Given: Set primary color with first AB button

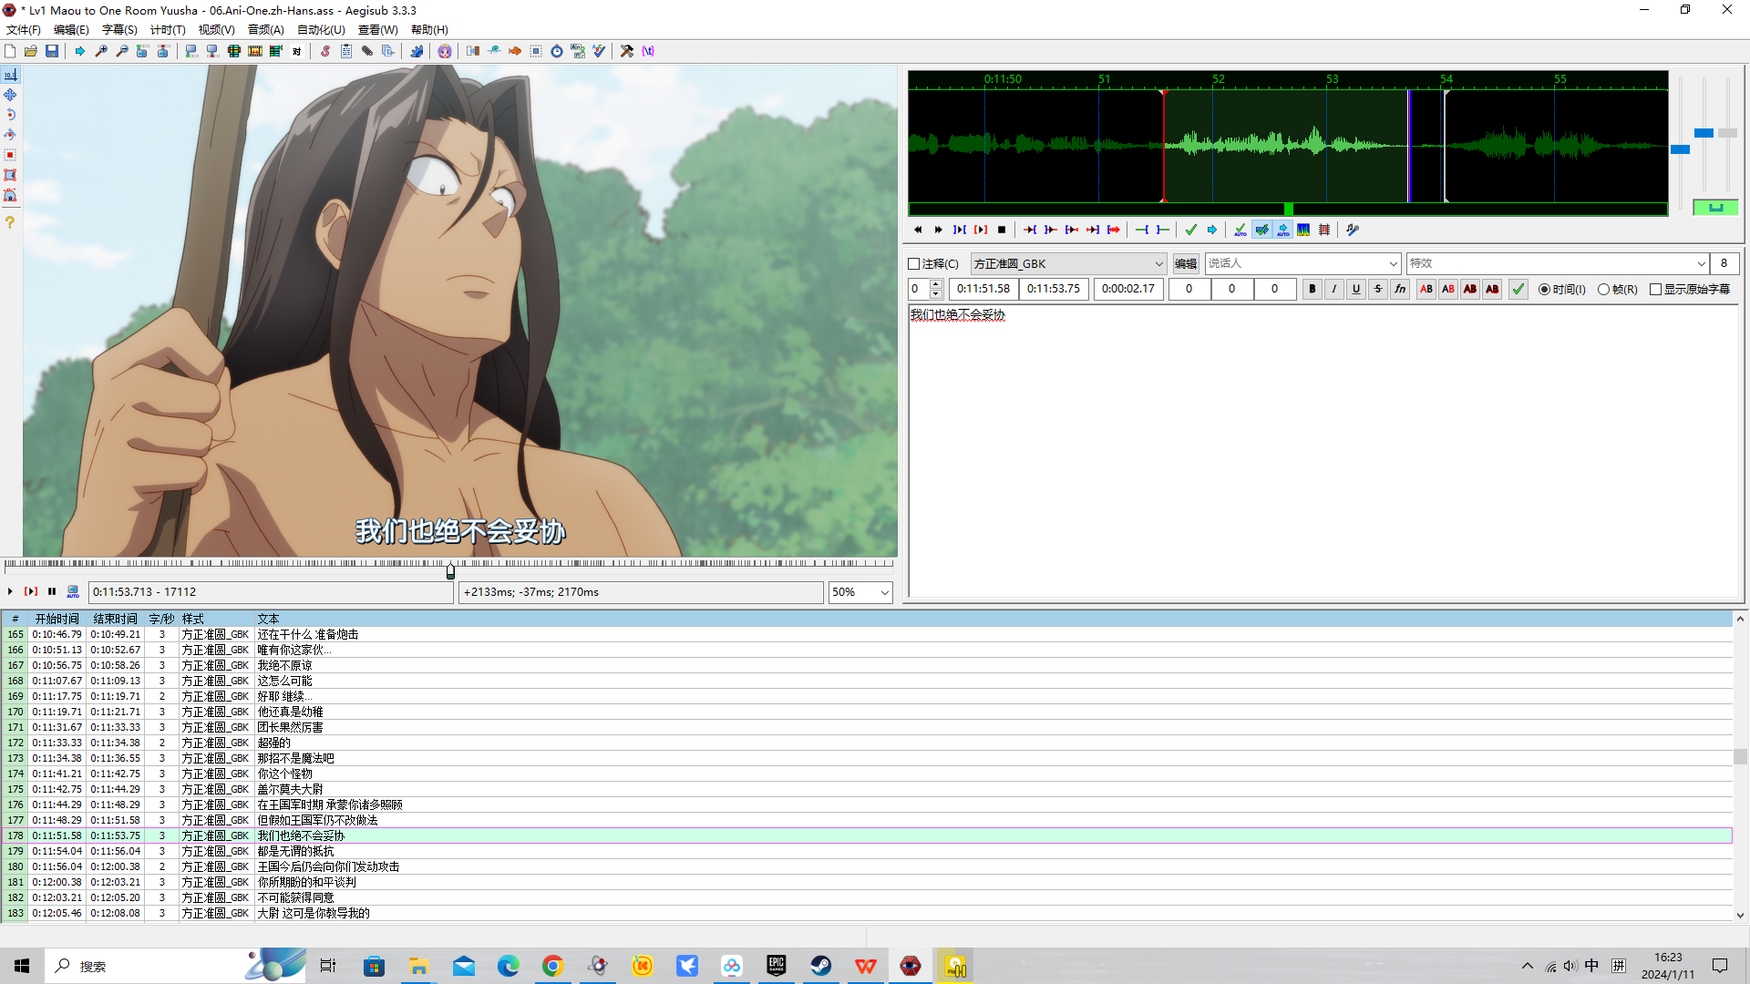Looking at the screenshot, I should pyautogui.click(x=1426, y=289).
